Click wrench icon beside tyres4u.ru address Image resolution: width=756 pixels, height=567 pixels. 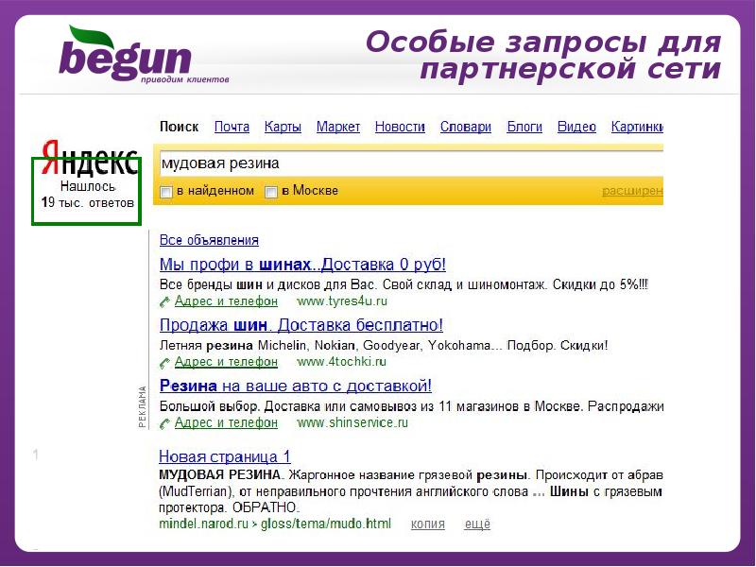pos(164,301)
